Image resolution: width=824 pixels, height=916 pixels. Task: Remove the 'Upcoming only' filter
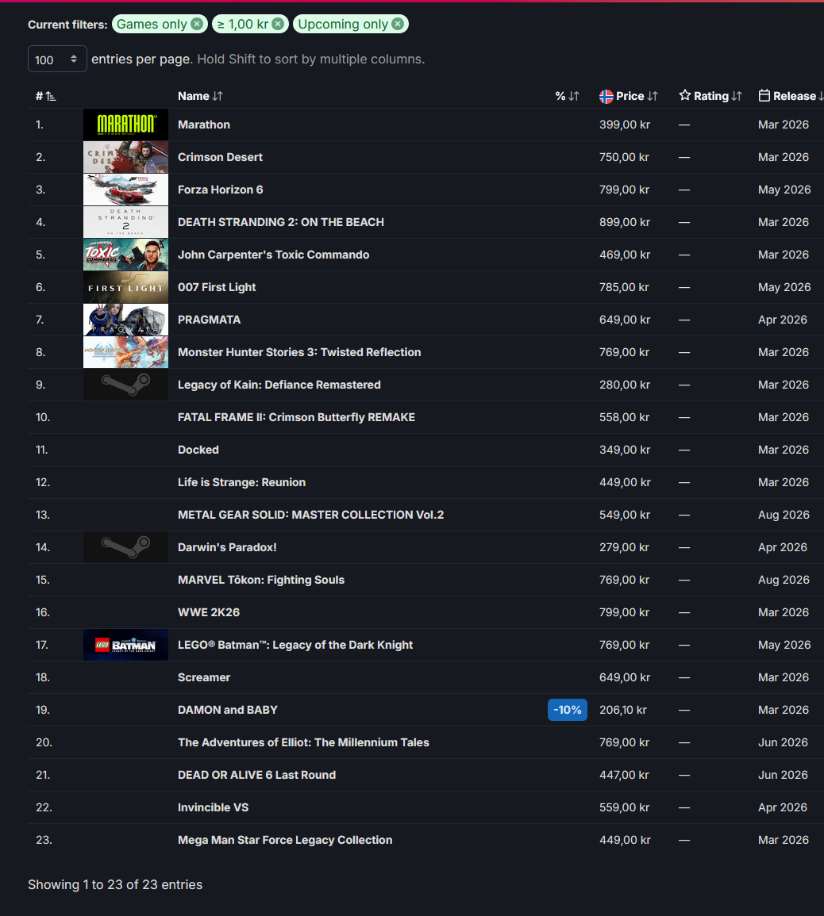pyautogui.click(x=398, y=24)
